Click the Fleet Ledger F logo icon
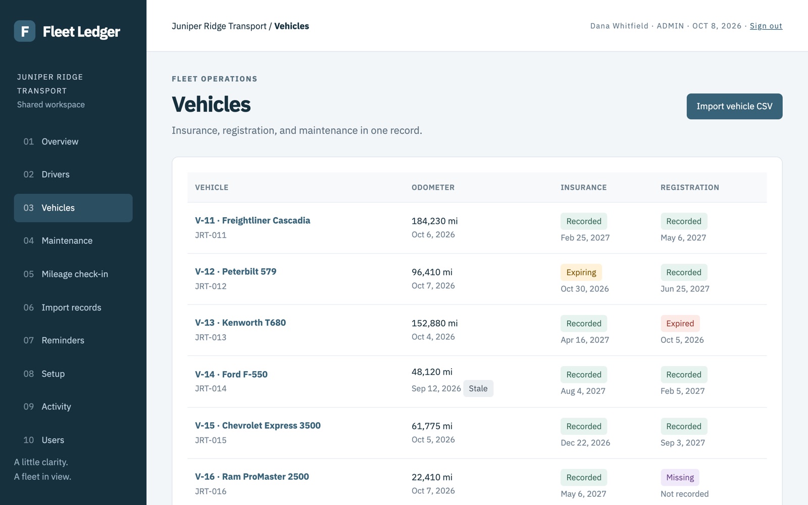This screenshot has width=808, height=505. coord(24,31)
